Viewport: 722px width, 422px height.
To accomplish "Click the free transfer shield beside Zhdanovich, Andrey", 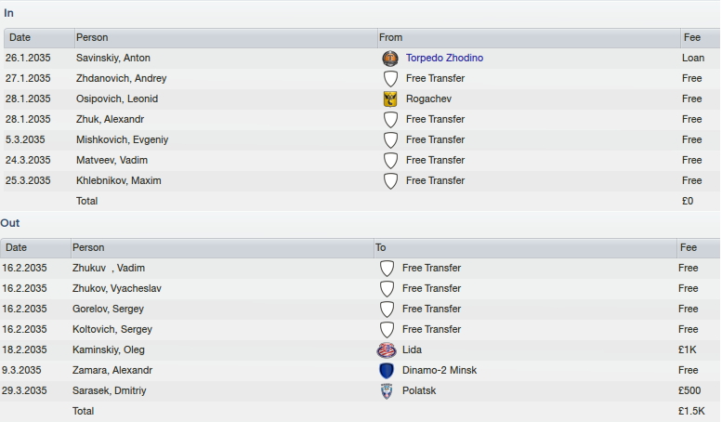I will click(390, 79).
